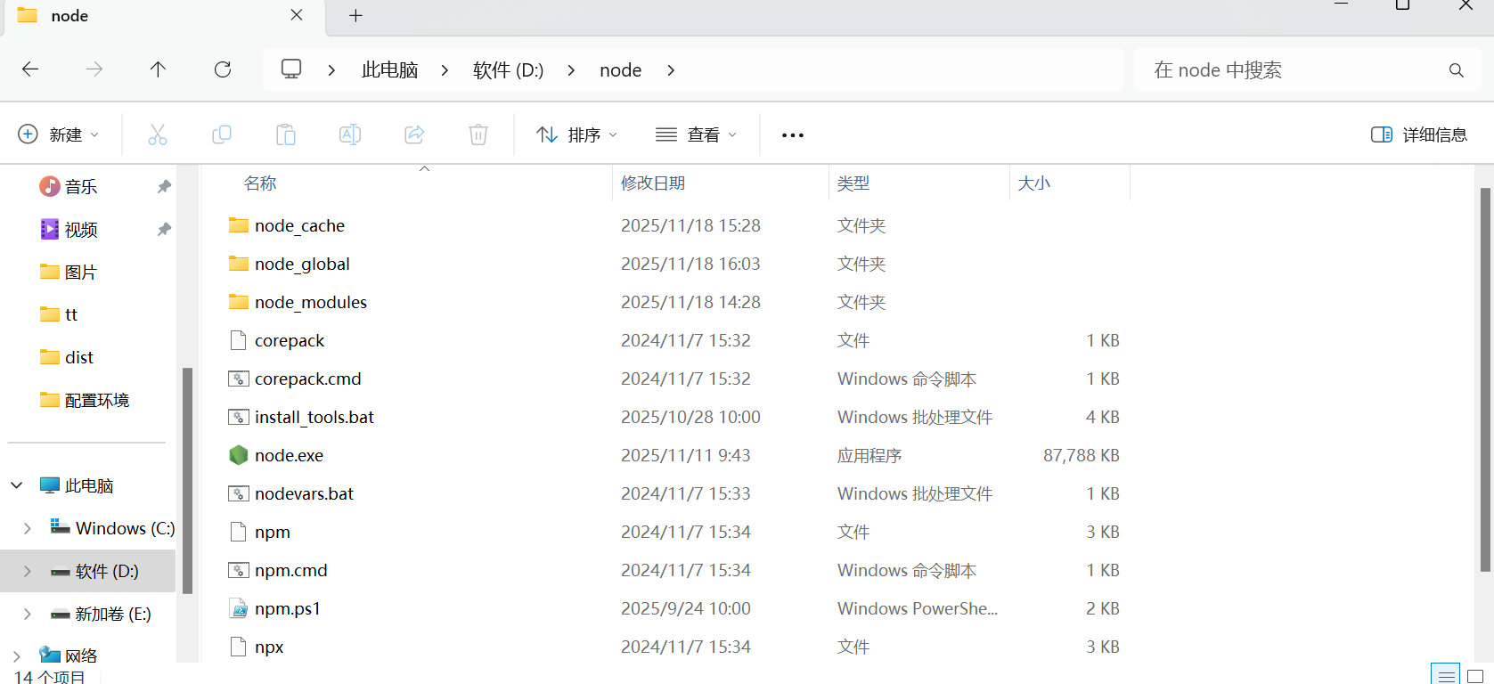Click the Cut scissors icon
The width and height of the screenshot is (1494, 684).
(158, 134)
